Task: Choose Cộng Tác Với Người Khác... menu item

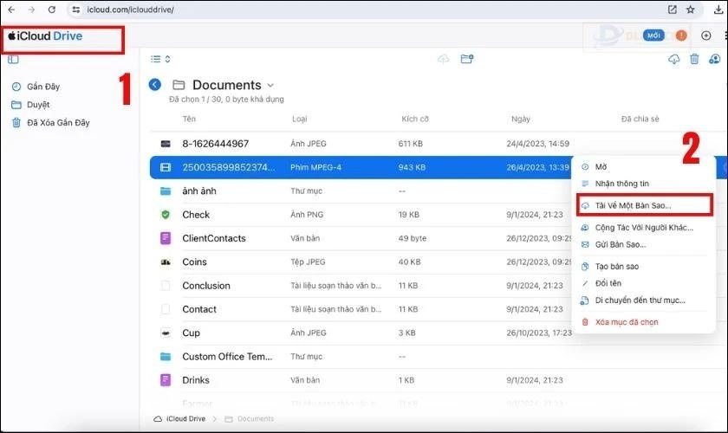Action: 643,228
